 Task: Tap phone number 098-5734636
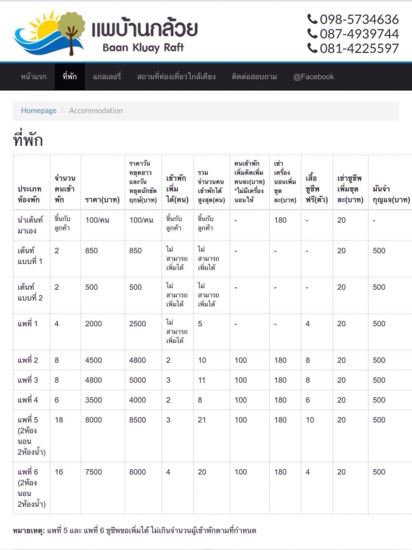(x=359, y=20)
